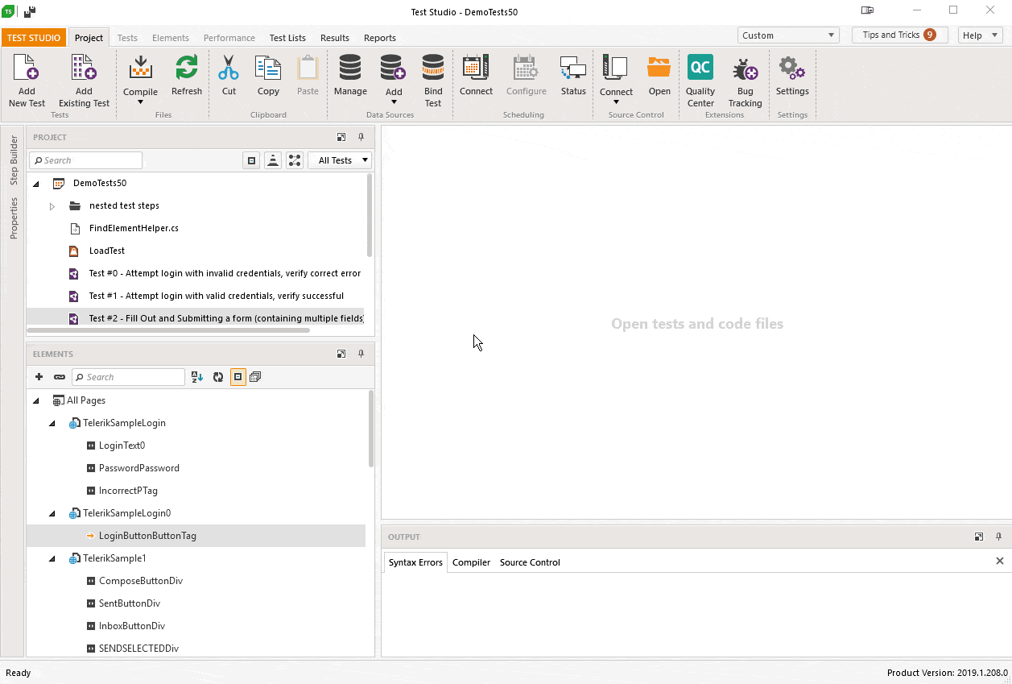Open the Test Lists ribbon tab
Viewport: 1012px width, 684px height.
(x=287, y=38)
